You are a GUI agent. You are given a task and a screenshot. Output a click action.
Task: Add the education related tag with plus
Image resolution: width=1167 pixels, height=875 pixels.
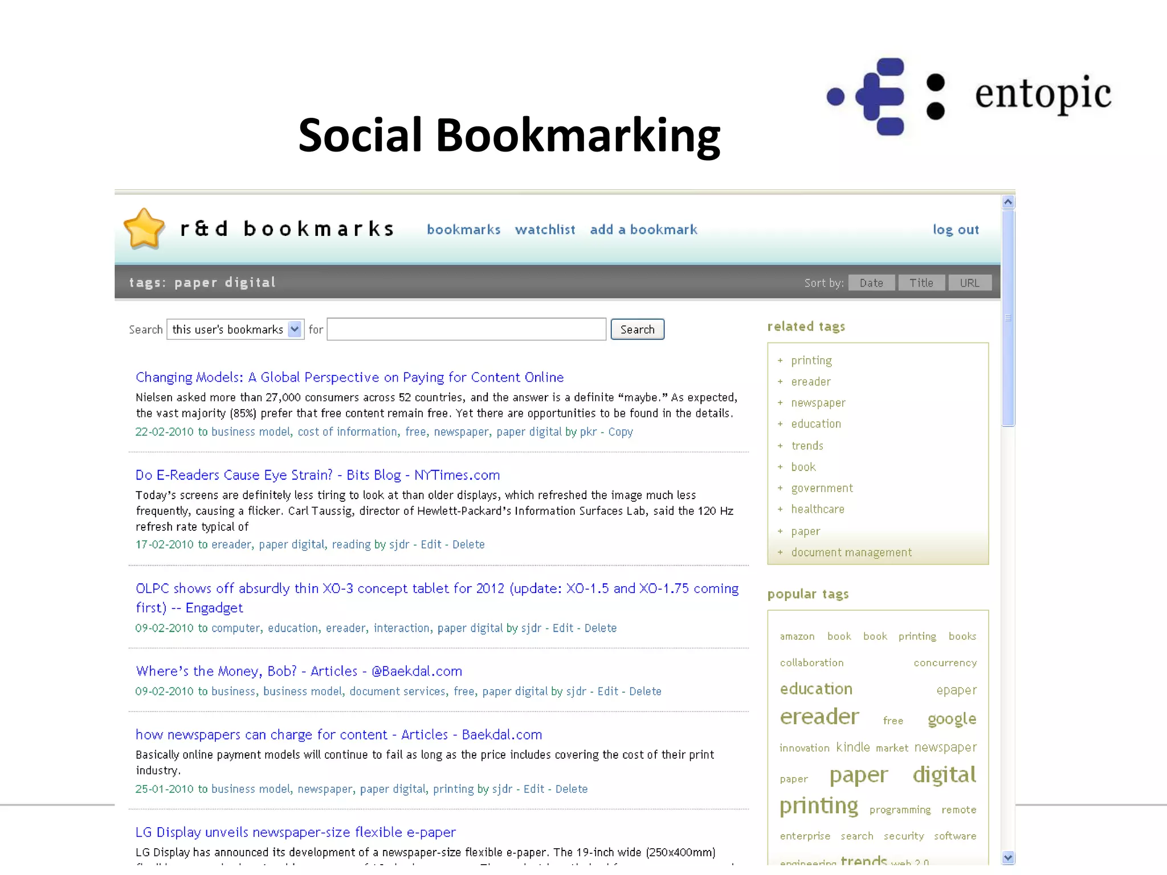point(780,424)
